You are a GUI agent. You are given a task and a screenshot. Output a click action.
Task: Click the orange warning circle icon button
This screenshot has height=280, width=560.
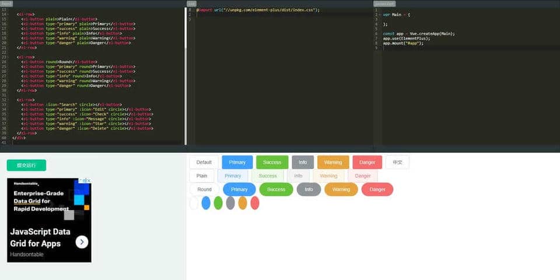point(243,203)
